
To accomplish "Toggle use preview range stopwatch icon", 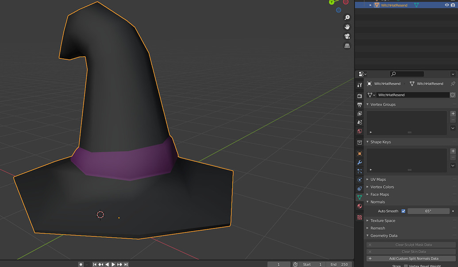I will (x=295, y=264).
